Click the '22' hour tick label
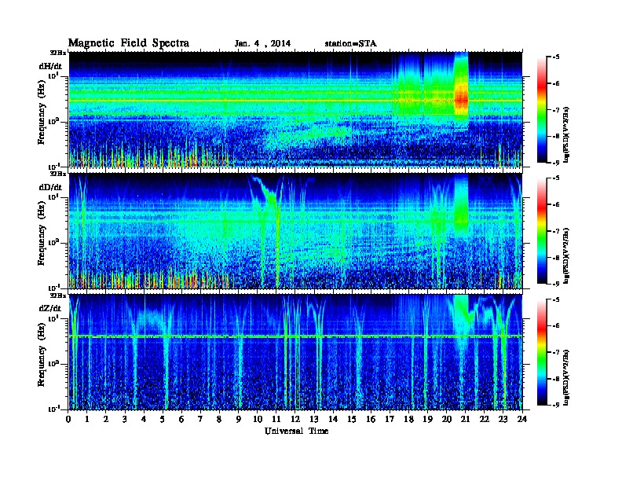The image size is (622, 481). click(x=484, y=420)
